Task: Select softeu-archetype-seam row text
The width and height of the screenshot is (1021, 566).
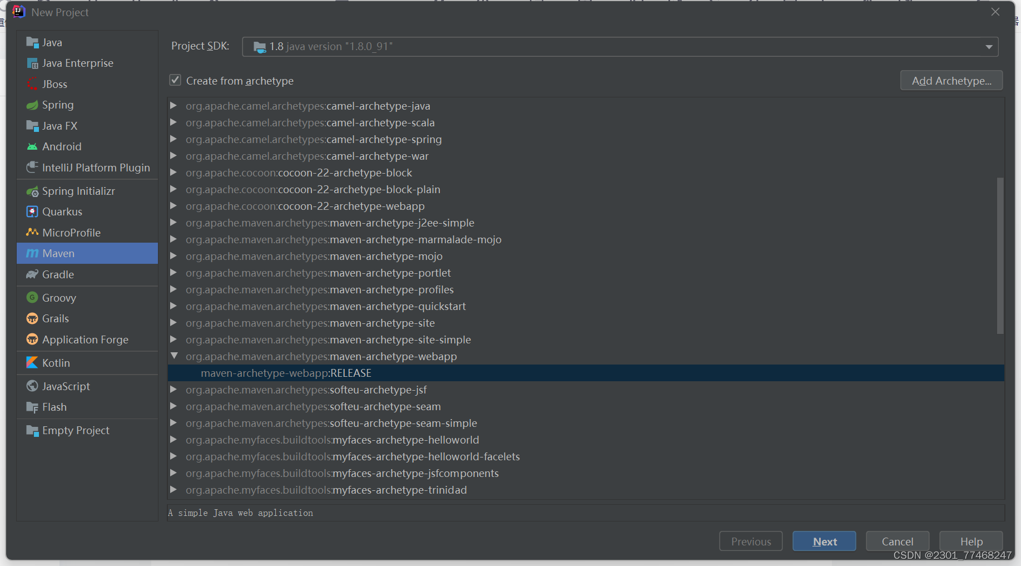Action: coord(313,406)
